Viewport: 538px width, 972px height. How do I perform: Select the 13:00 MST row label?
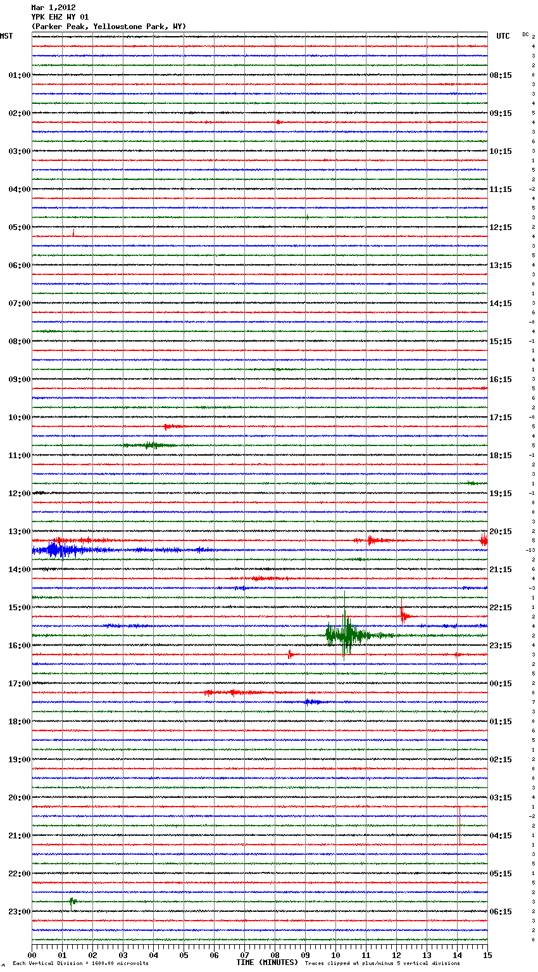(x=20, y=532)
